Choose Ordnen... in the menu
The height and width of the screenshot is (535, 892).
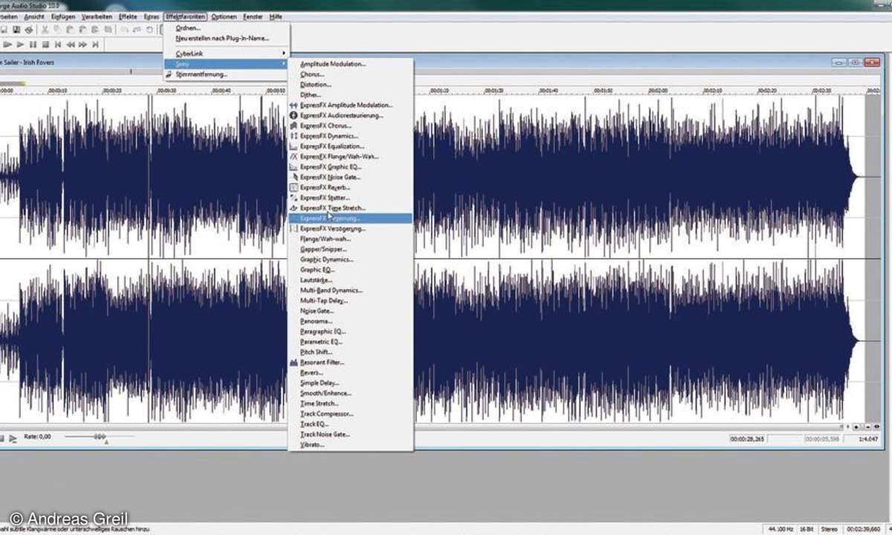pyautogui.click(x=226, y=28)
